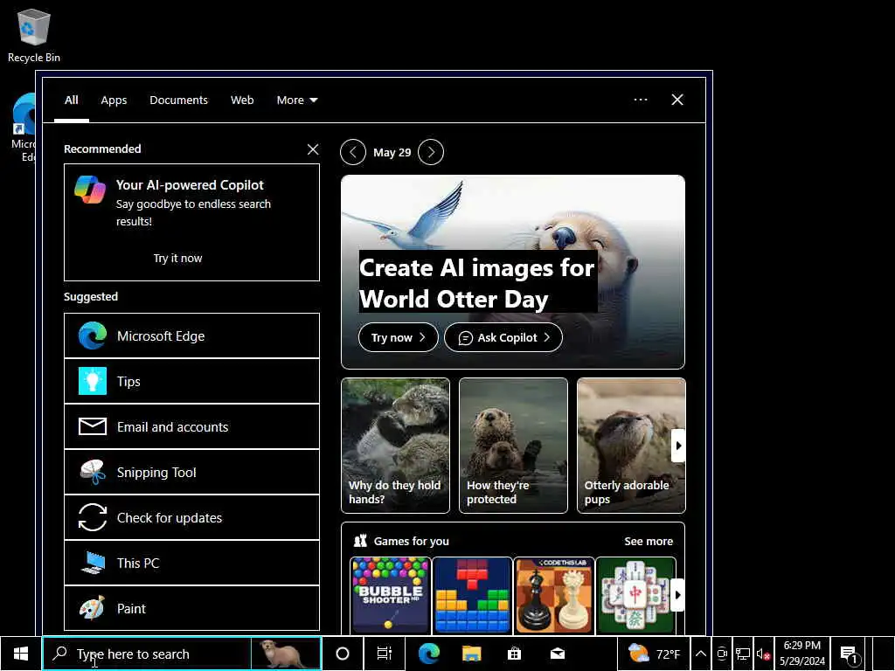Select the All tab

tap(72, 100)
